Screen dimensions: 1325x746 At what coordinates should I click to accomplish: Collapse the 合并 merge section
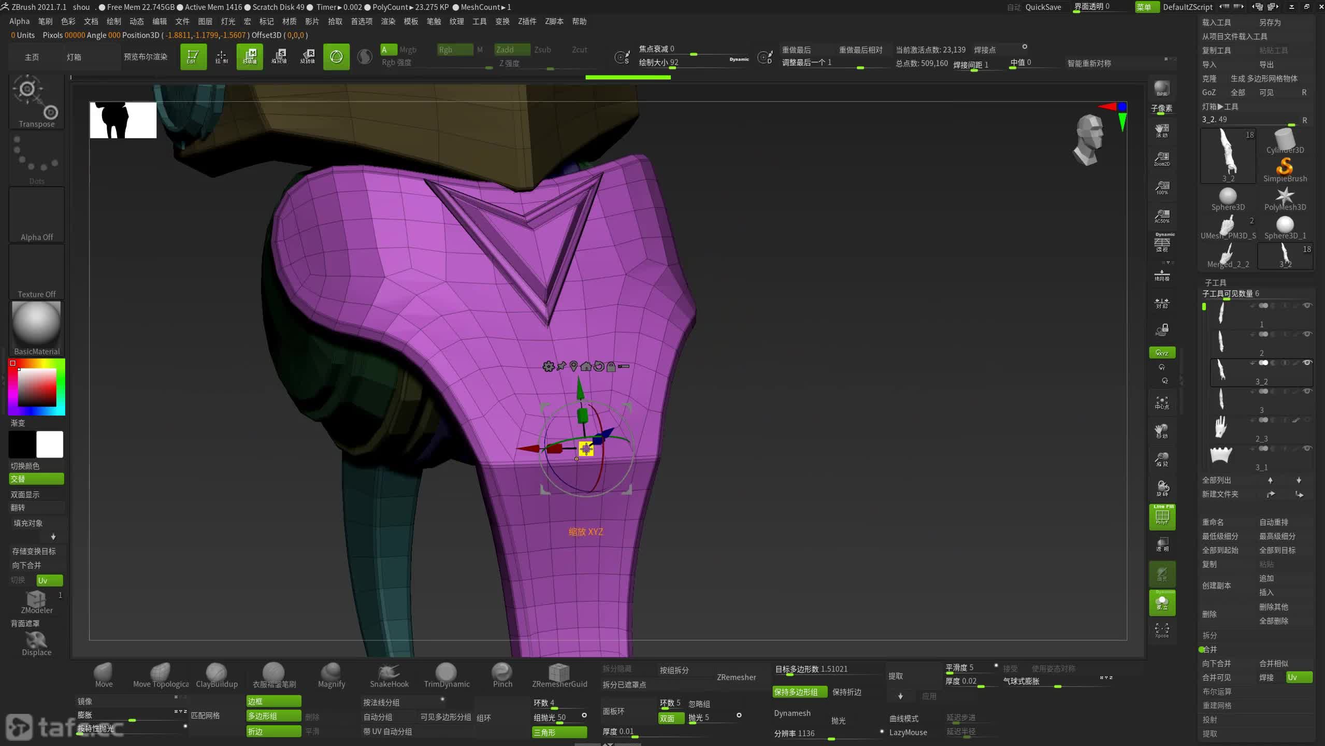[x=1209, y=649]
